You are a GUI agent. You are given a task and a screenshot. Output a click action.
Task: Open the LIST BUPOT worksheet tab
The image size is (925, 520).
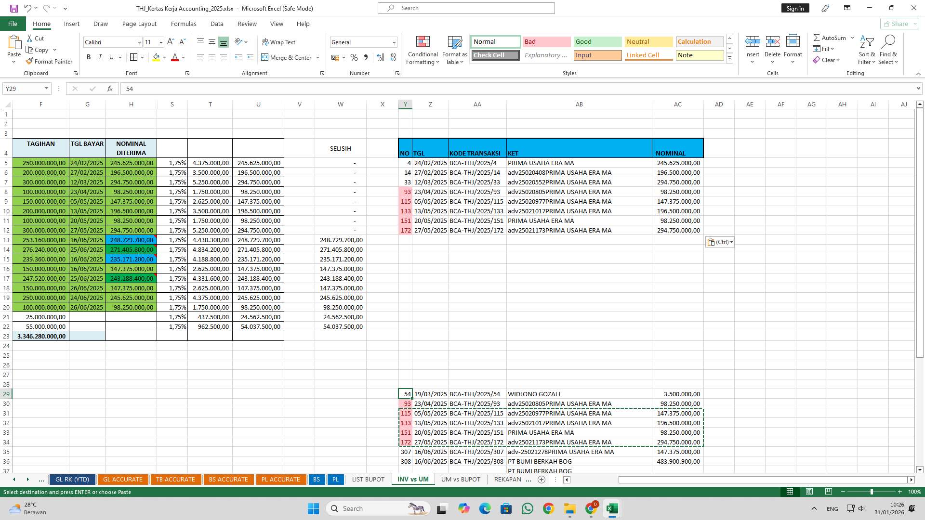click(368, 479)
